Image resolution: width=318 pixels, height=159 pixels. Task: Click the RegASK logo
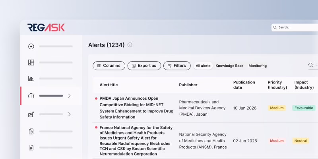[x=46, y=27]
